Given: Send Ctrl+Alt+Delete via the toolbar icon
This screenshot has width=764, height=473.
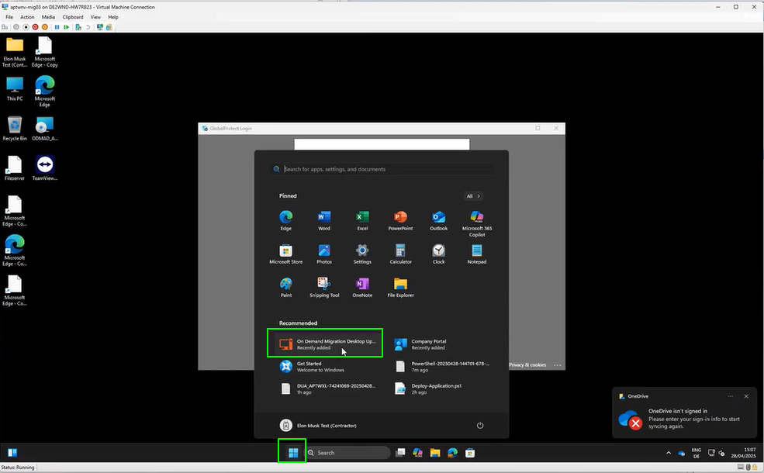Looking at the screenshot, I should click(x=5, y=27).
